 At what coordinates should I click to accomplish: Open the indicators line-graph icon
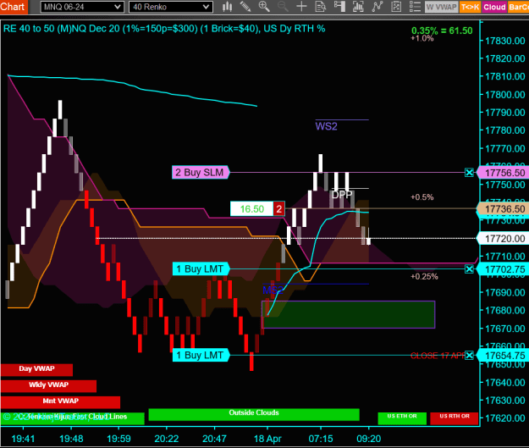[377, 7]
